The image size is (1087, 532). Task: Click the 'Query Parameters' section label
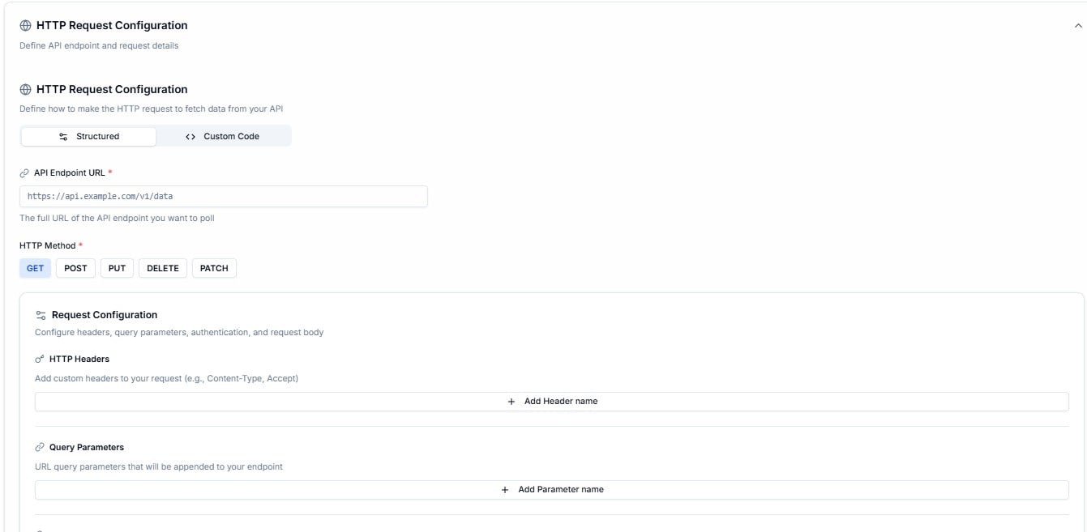point(87,447)
